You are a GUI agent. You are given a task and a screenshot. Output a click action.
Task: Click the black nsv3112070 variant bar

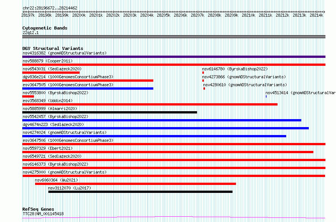point(140,192)
